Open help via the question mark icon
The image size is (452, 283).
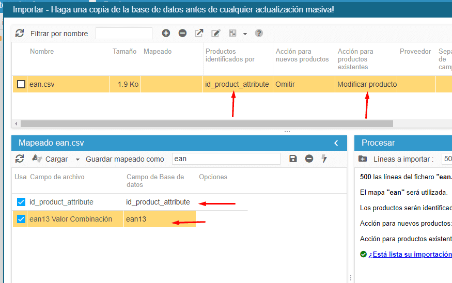[259, 34]
